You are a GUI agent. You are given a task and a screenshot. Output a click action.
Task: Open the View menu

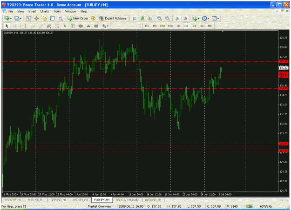[21, 11]
